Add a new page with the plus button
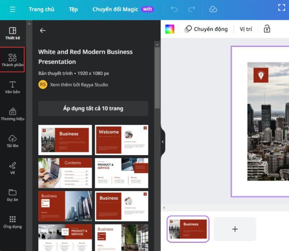Screen dimensions: 289x251 [235, 229]
